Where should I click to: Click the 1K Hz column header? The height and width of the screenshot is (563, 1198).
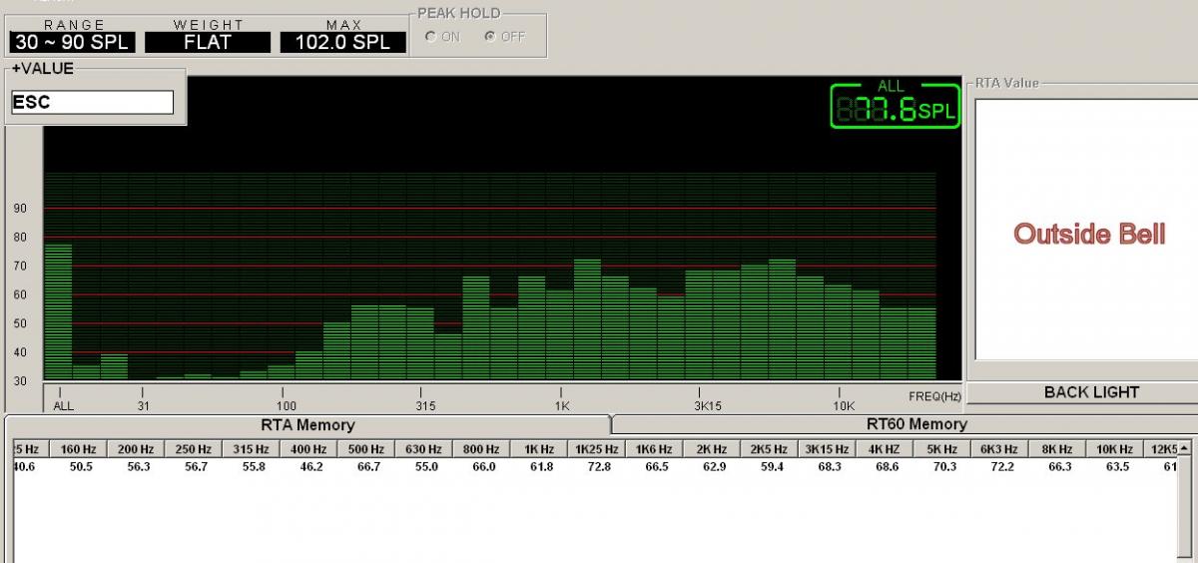click(538, 449)
